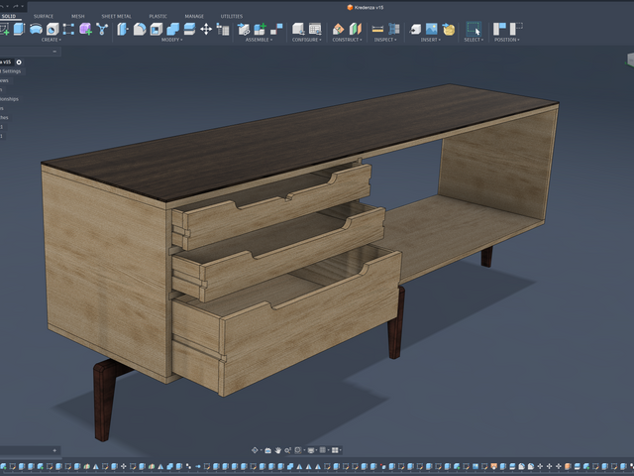Viewport: 634px width, 476px height.
Task: Open the ASSEMBLE dropdown menu
Action: 259,40
